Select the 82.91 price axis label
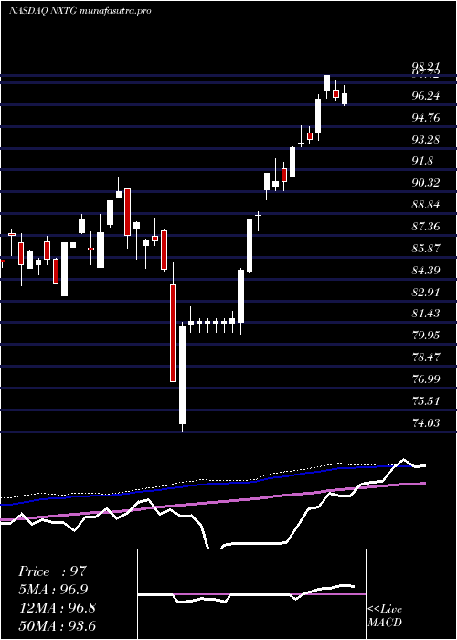457x640 pixels. 426,293
